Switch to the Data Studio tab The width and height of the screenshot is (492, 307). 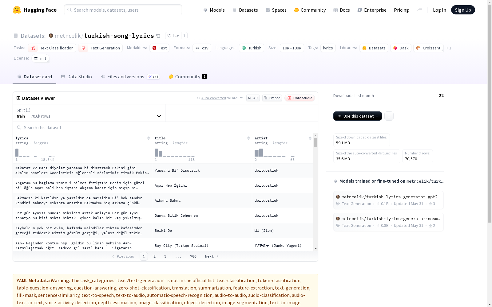coord(77,77)
